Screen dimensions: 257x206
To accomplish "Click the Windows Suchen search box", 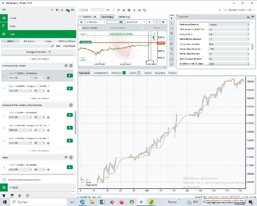I will point(39,202).
